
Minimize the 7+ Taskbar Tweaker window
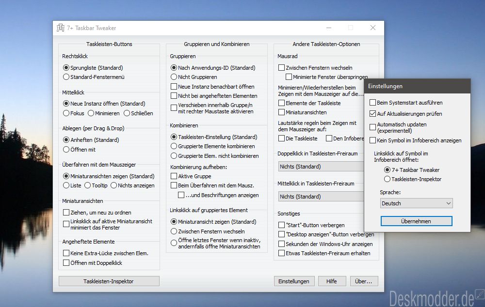pos(329,28)
